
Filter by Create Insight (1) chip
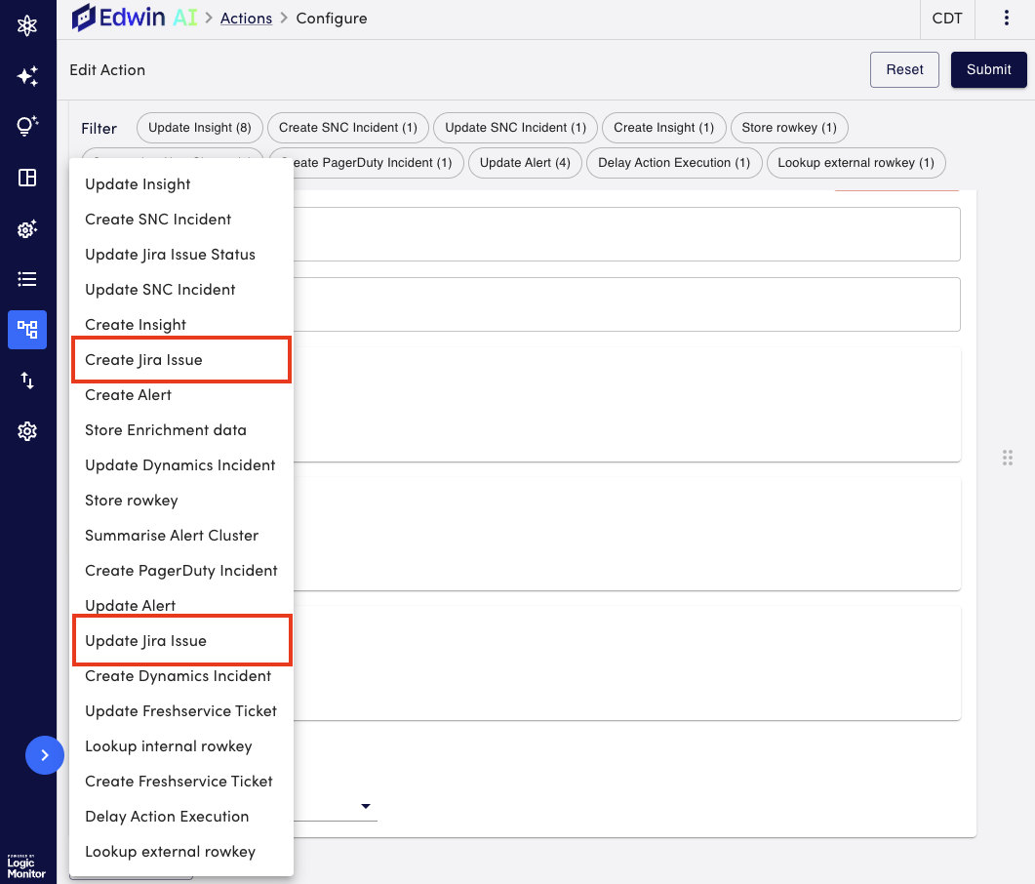664,128
